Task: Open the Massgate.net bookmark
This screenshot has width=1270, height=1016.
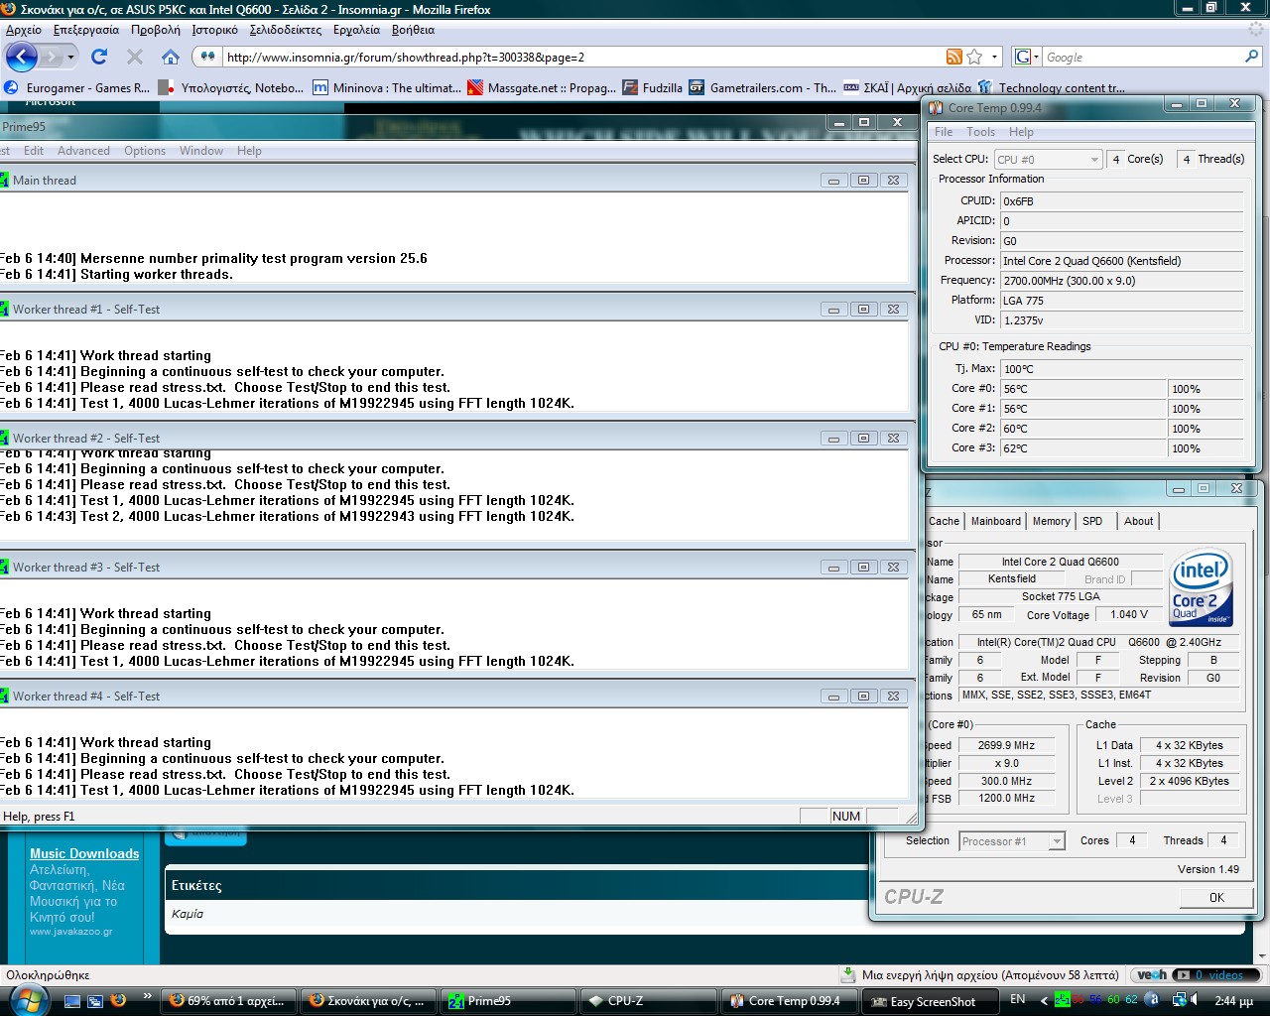Action: coord(542,87)
